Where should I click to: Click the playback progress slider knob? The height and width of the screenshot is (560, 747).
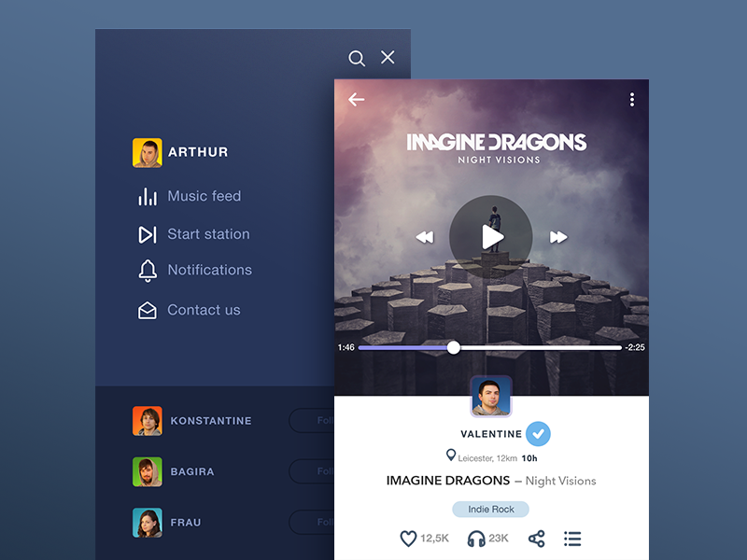[454, 347]
